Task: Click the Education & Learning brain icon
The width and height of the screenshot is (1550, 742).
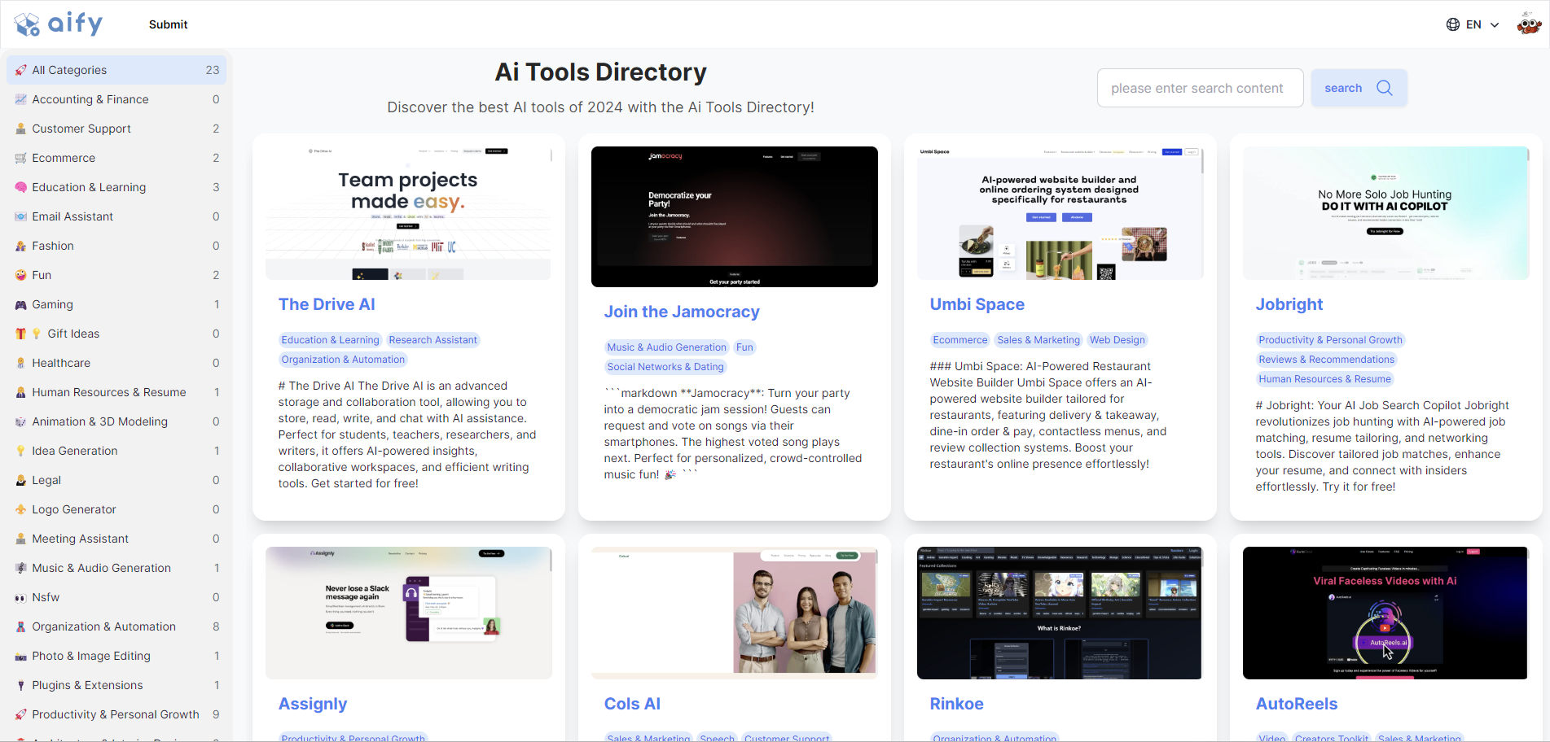Action: click(x=21, y=187)
